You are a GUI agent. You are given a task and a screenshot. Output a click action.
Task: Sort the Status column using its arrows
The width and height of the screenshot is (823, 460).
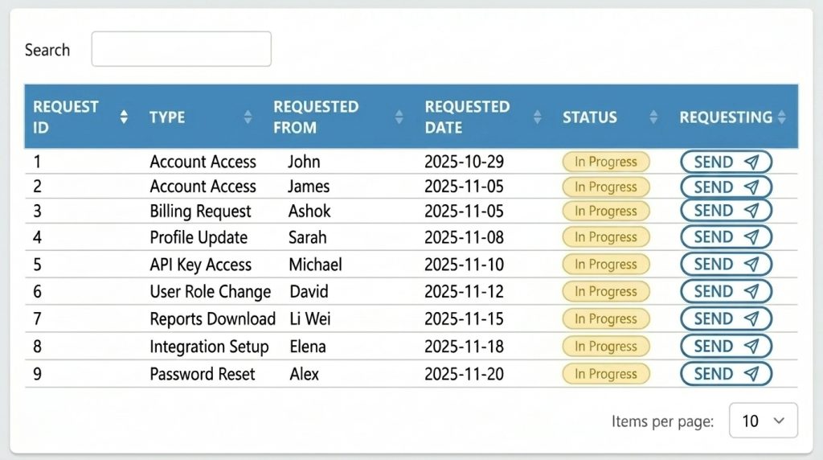653,117
